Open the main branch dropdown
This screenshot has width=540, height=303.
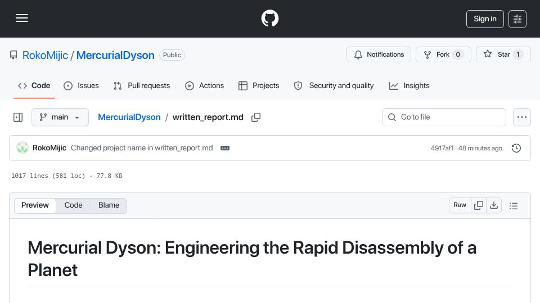(60, 117)
